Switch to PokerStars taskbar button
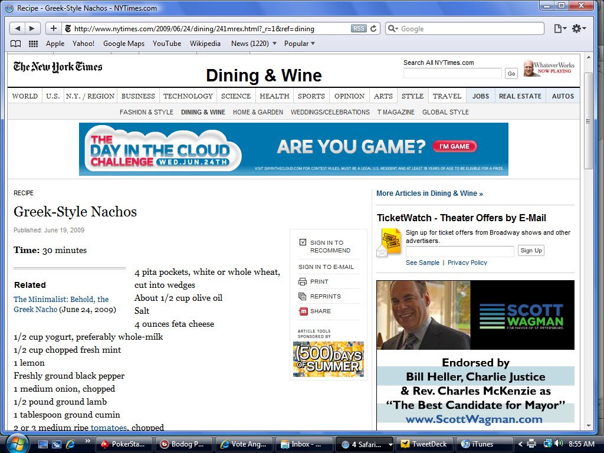 [123, 444]
